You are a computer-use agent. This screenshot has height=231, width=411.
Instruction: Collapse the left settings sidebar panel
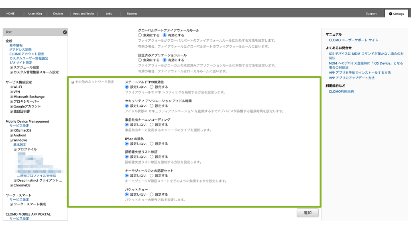click(65, 32)
